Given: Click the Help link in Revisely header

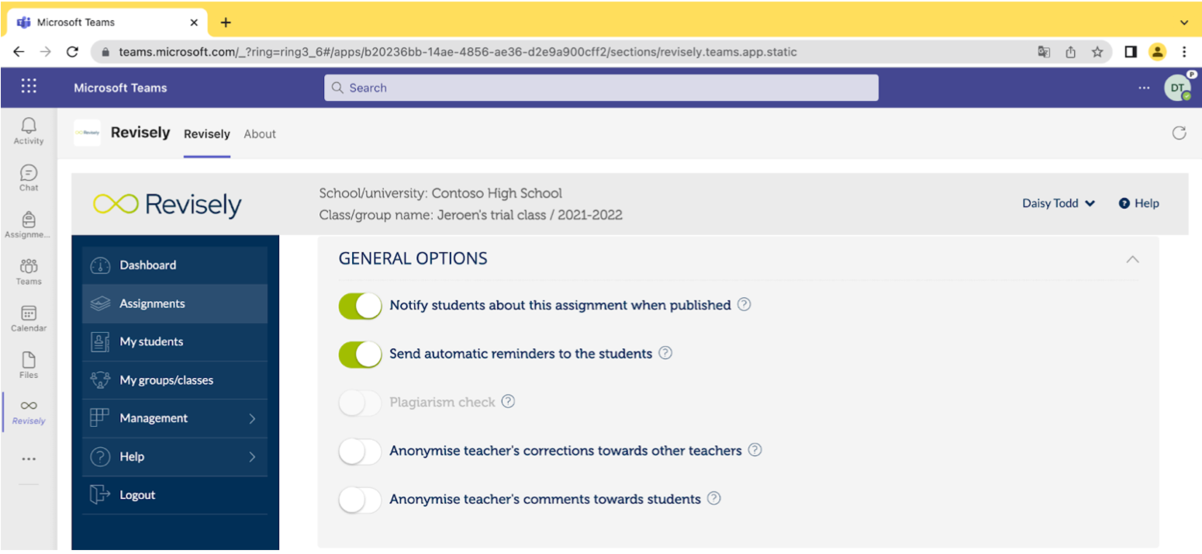Looking at the screenshot, I should pyautogui.click(x=1139, y=203).
